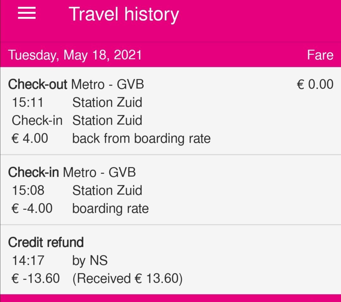341x302 pixels.
Task: Tap the back from boarding rate text
Action: pos(141,139)
